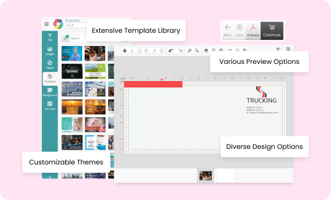Click the left arrow icon above canvas
331x200 pixels.
click(x=279, y=49)
